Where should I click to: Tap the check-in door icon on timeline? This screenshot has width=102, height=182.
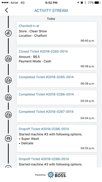[x=8, y=33]
